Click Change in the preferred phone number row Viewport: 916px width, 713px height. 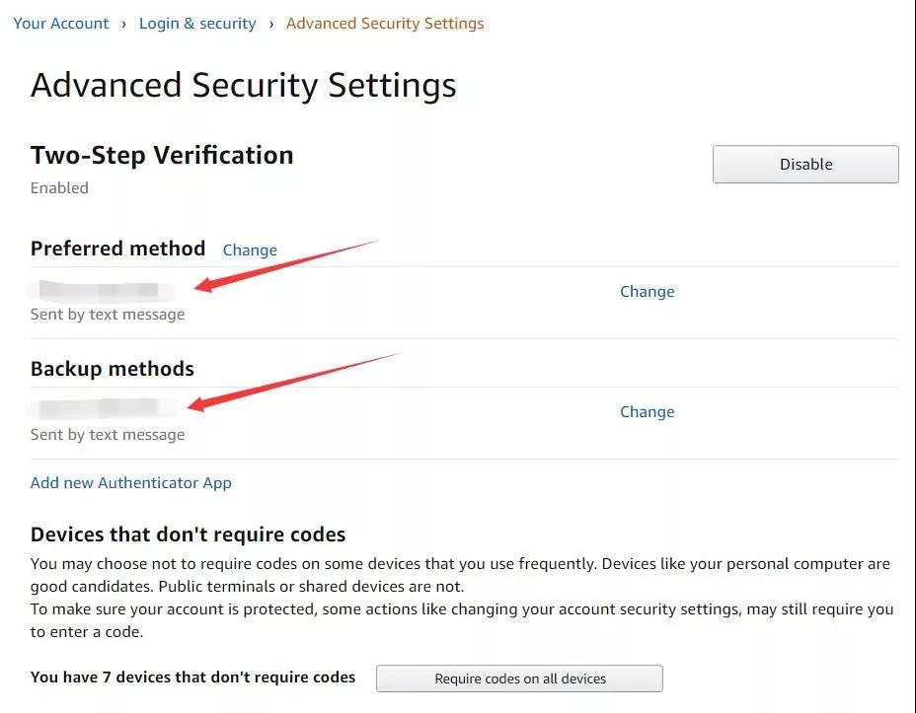tap(647, 291)
